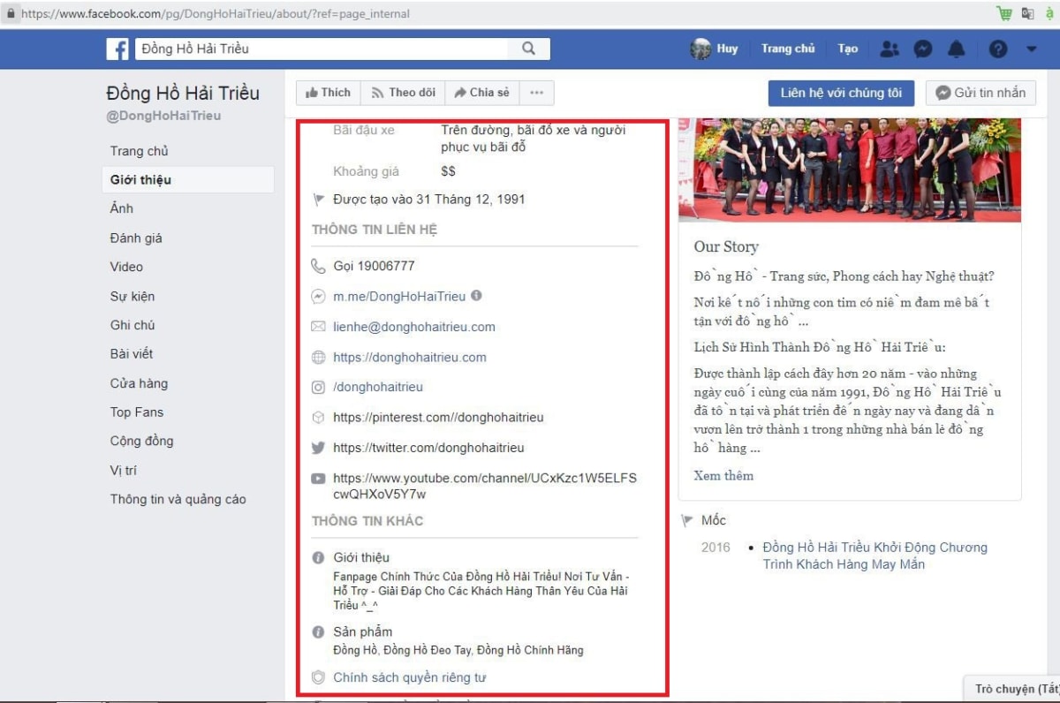
Task: Open the friend requests icon
Action: coord(890,49)
